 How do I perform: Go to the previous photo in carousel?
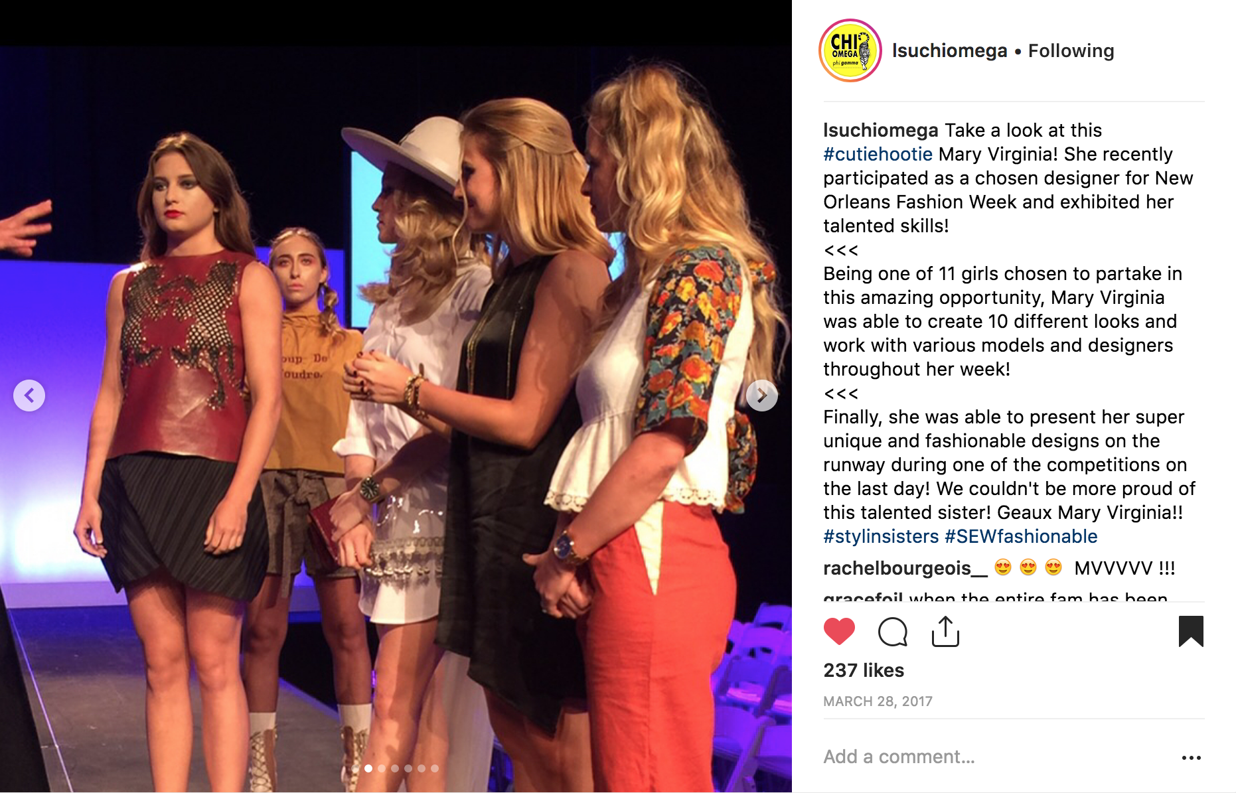(x=29, y=396)
